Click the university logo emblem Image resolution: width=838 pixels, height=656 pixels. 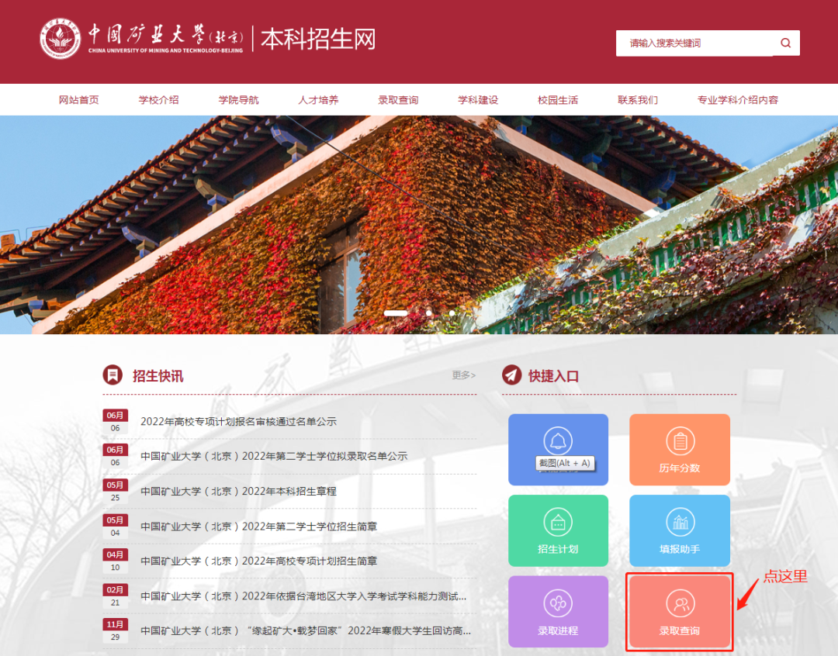coord(61,38)
